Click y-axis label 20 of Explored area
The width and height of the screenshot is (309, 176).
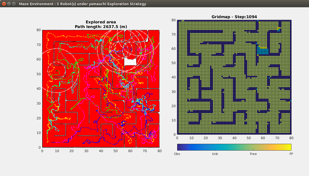point(39,118)
